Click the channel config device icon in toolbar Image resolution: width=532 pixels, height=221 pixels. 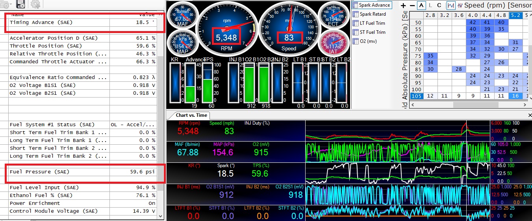(x=21, y=4)
